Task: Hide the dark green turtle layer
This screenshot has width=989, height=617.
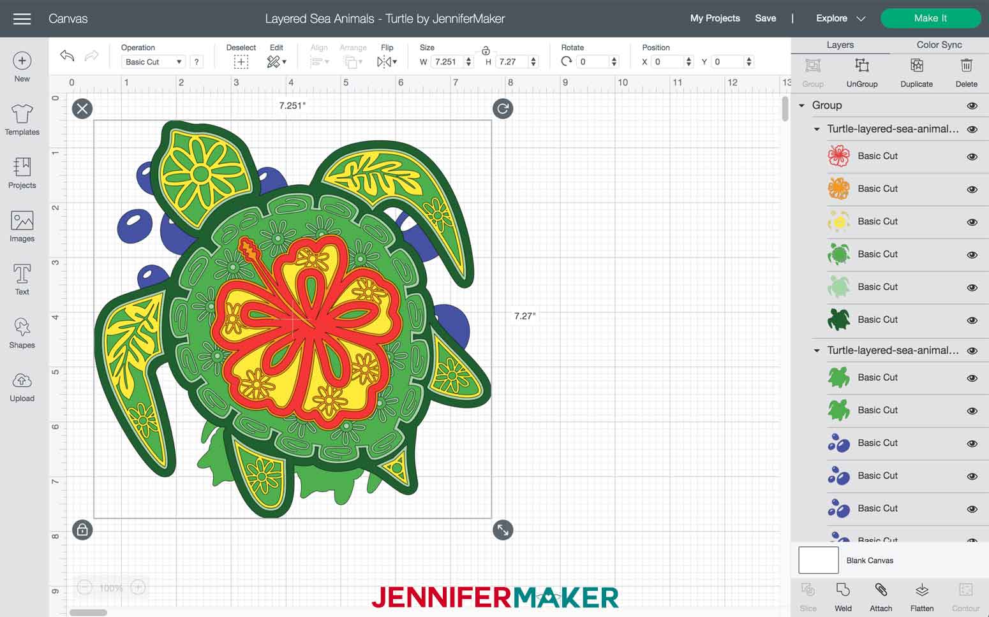Action: click(x=972, y=321)
